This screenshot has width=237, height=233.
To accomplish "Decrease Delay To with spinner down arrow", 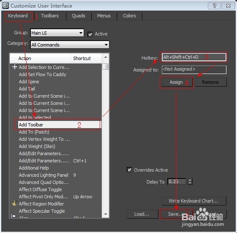I will pos(190,183).
